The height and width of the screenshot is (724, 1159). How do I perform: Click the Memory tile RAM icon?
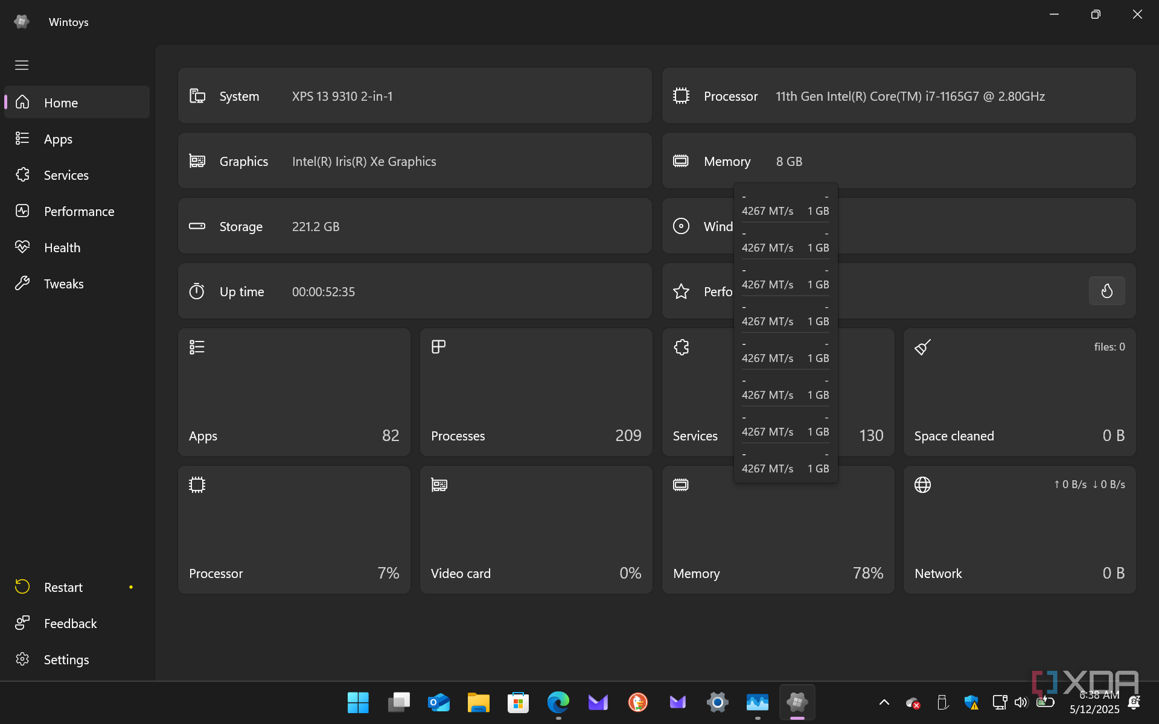681,484
